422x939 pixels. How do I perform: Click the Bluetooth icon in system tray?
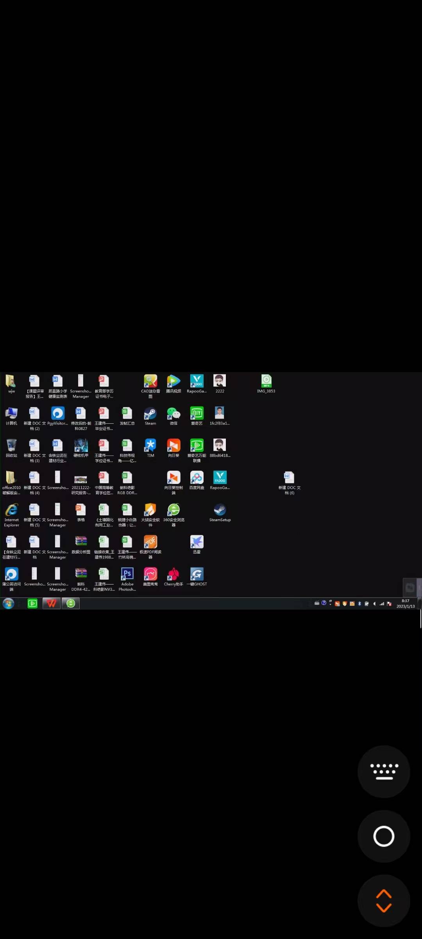pos(359,604)
